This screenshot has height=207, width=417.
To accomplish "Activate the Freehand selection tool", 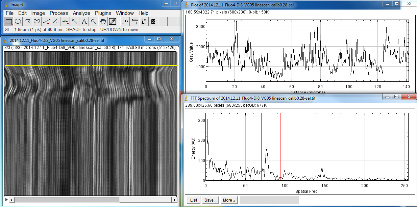I will (37, 21).
